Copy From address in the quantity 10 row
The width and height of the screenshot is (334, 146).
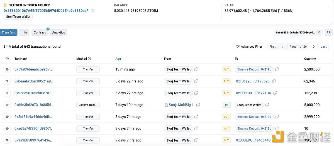pyautogui.click(x=196, y=128)
